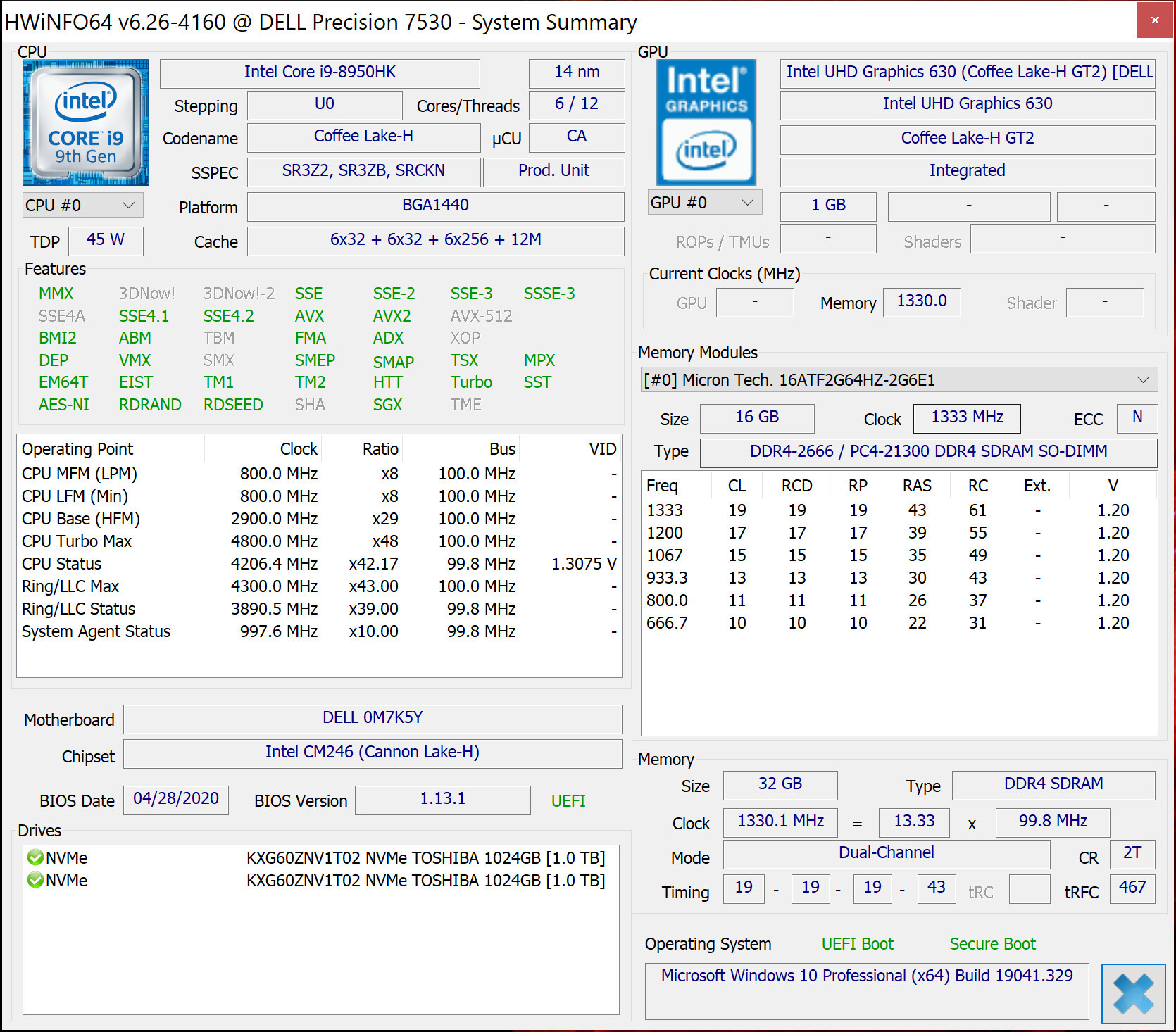Select the System Agent Status row
Screen dimensions: 1176x1032
319,631
